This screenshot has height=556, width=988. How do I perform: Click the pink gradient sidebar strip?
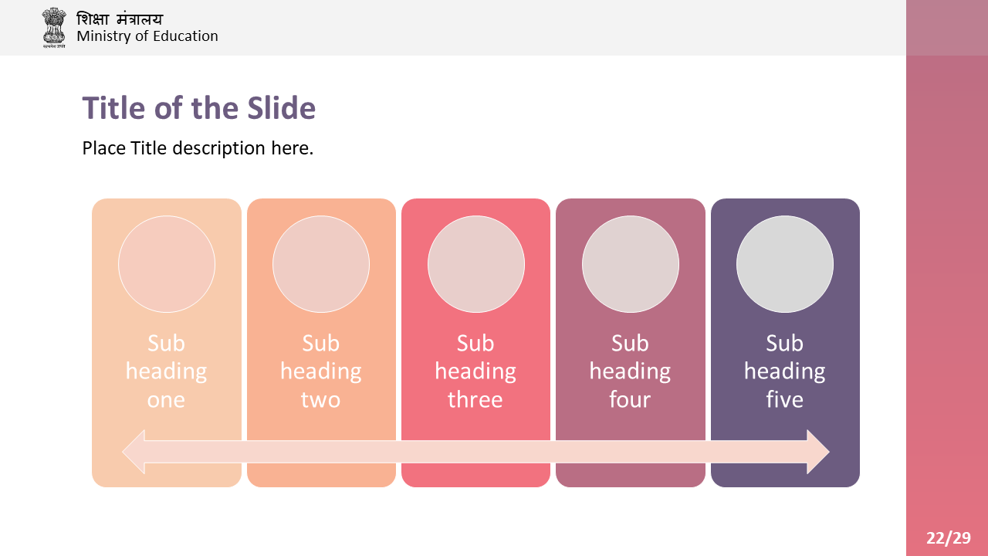click(947, 306)
